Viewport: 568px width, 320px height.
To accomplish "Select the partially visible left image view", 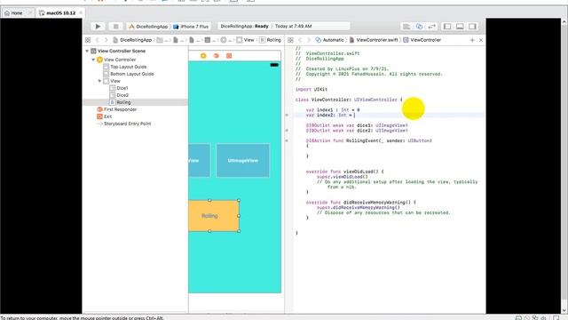I will [x=199, y=160].
